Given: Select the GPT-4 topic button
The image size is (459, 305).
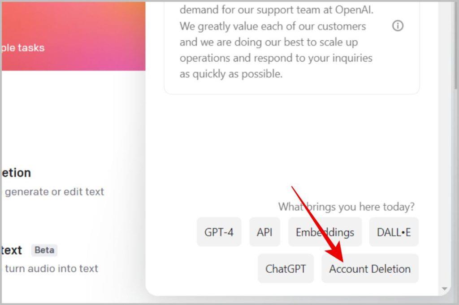Looking at the screenshot, I should tap(219, 232).
